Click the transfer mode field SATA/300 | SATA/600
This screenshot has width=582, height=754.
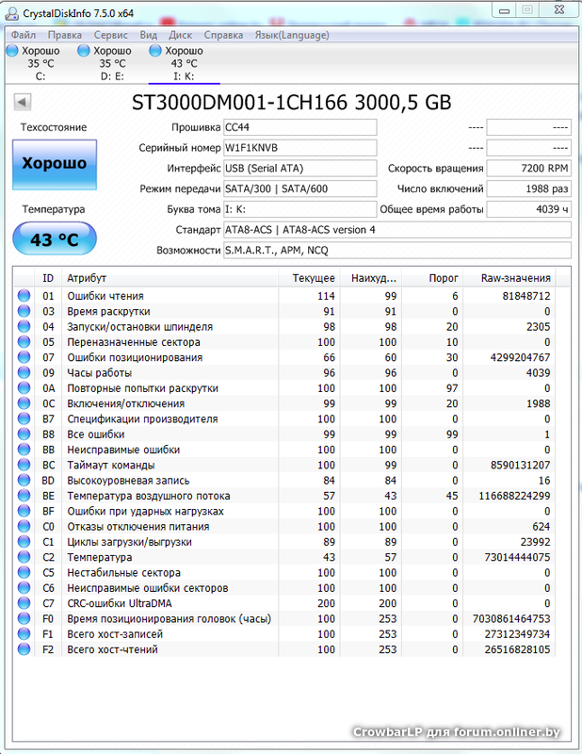click(299, 188)
